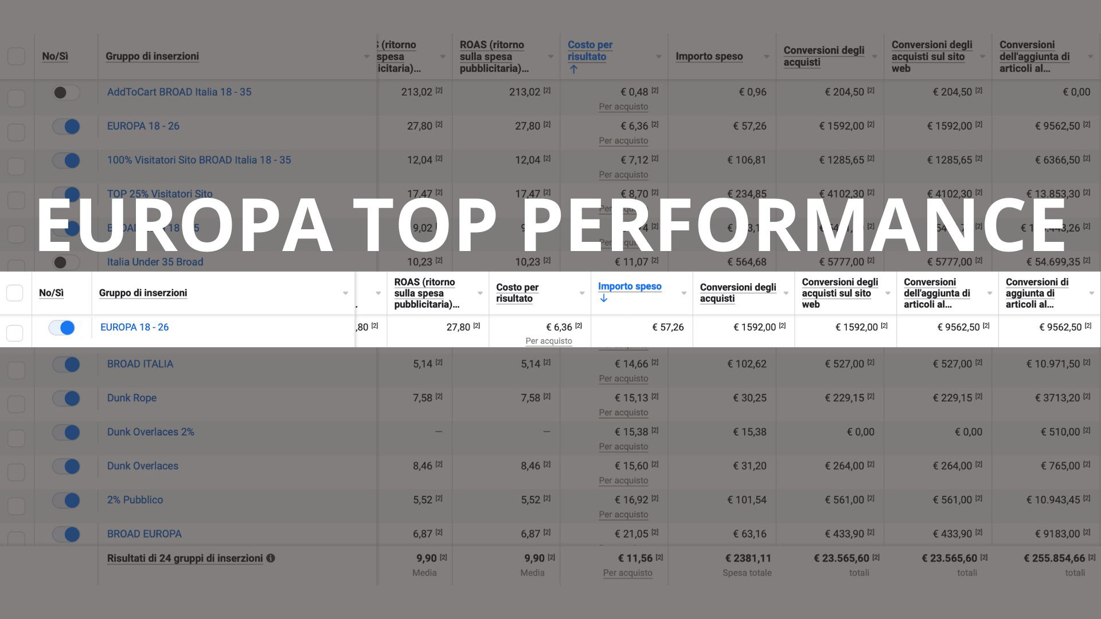Click Italia Under 35 Broad spend € 564,68
This screenshot has height=619, width=1101.
(747, 262)
